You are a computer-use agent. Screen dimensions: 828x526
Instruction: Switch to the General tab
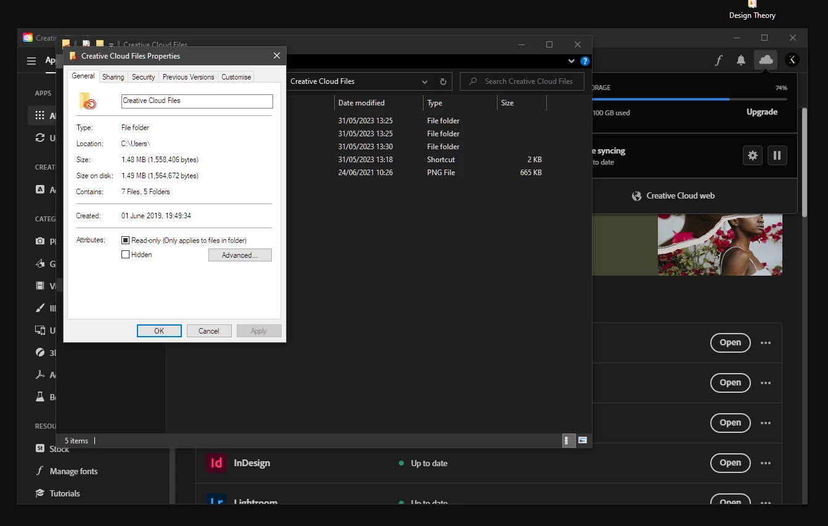pyautogui.click(x=83, y=76)
